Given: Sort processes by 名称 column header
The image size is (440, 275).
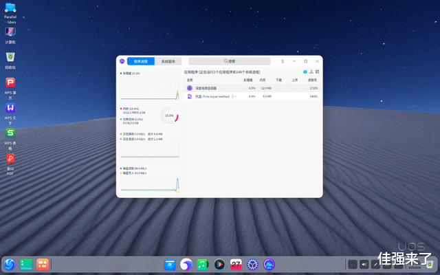Looking at the screenshot, I should [190, 80].
